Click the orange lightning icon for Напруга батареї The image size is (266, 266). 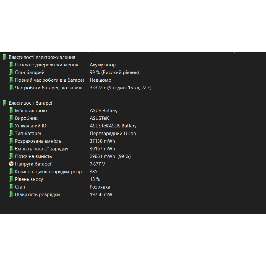pos(11,164)
